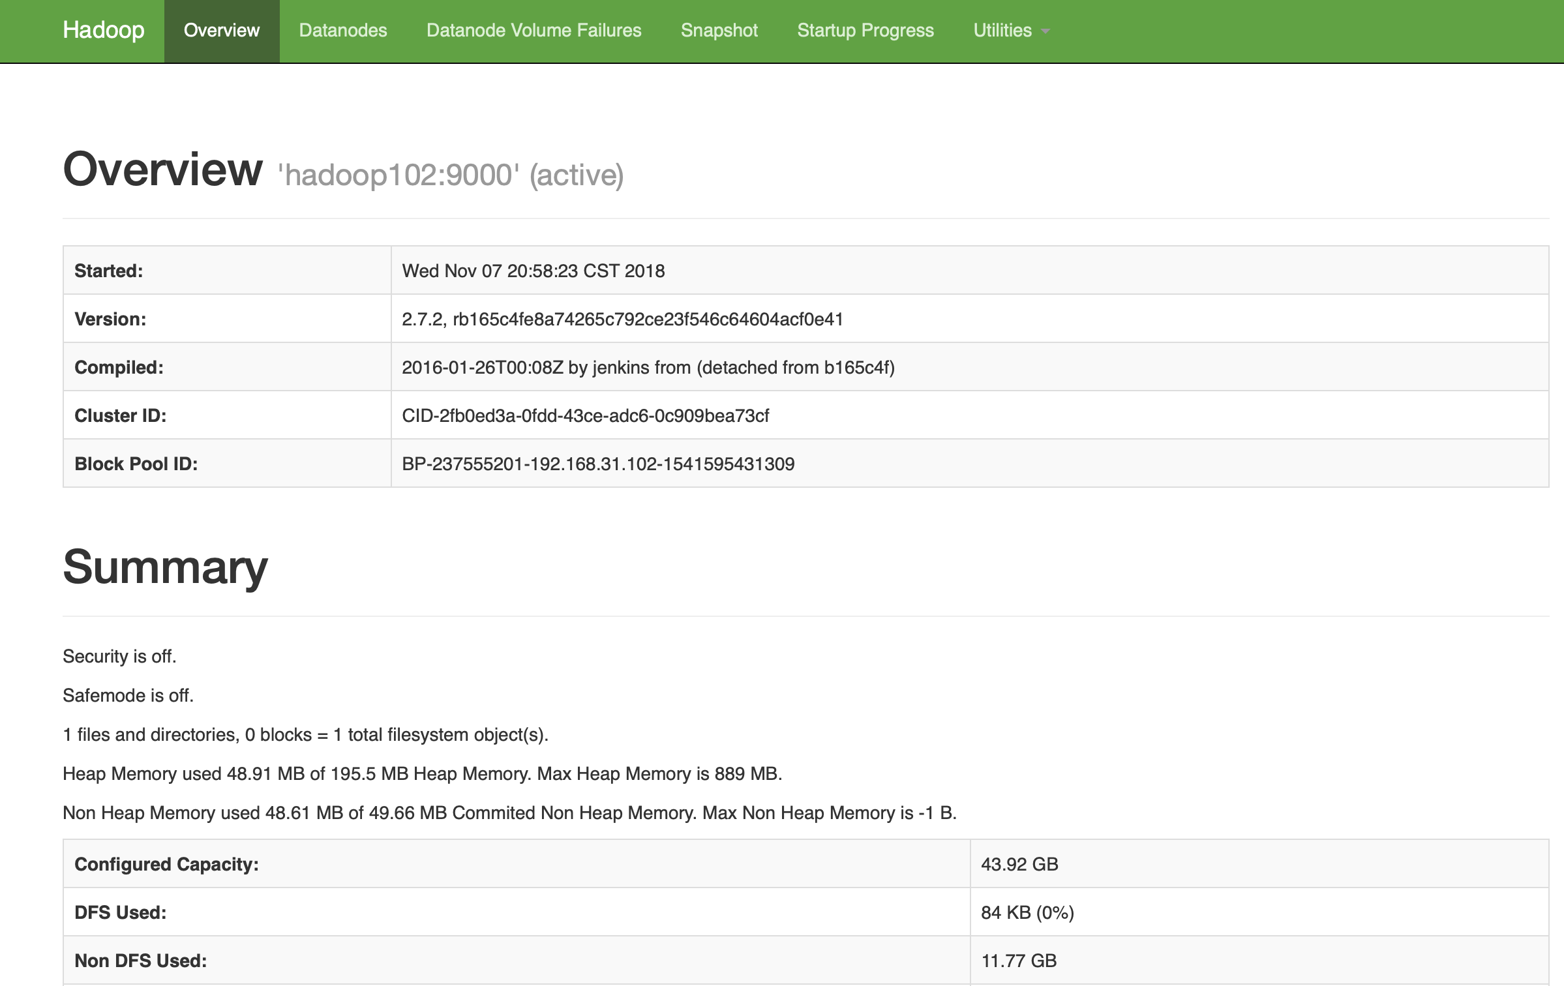The image size is (1564, 986).
Task: Open the Startup Progress tab
Action: (865, 31)
